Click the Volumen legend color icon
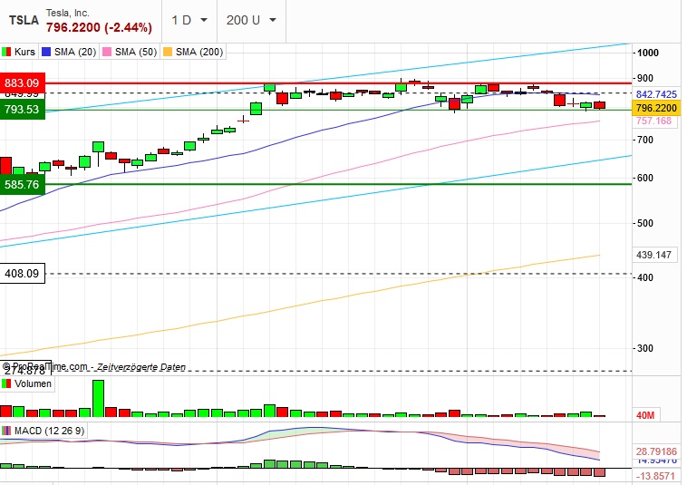The height and width of the screenshot is (485, 687). click(6, 383)
